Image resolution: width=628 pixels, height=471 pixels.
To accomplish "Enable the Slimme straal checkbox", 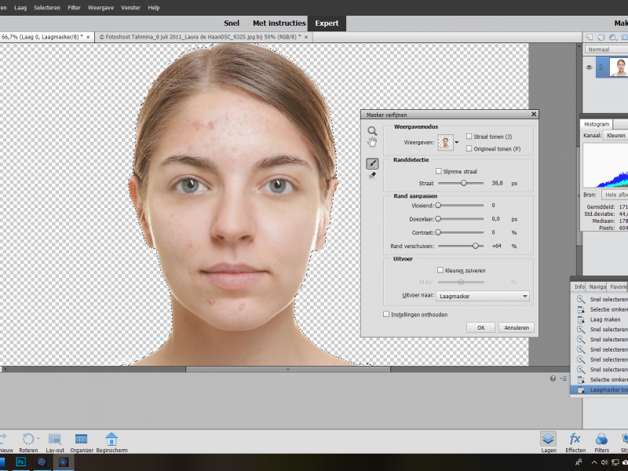I will [439, 171].
